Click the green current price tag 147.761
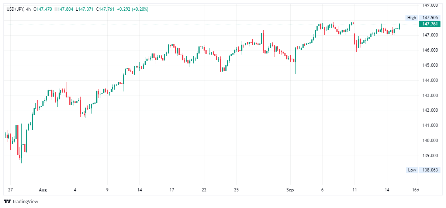446x208 pixels. (430, 24)
